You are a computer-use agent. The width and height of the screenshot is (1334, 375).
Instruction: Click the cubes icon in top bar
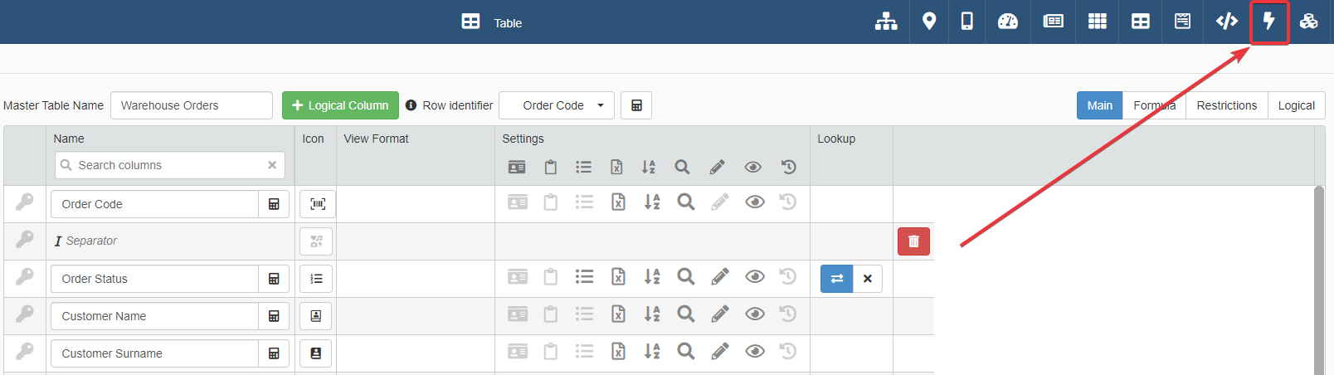(x=1309, y=22)
